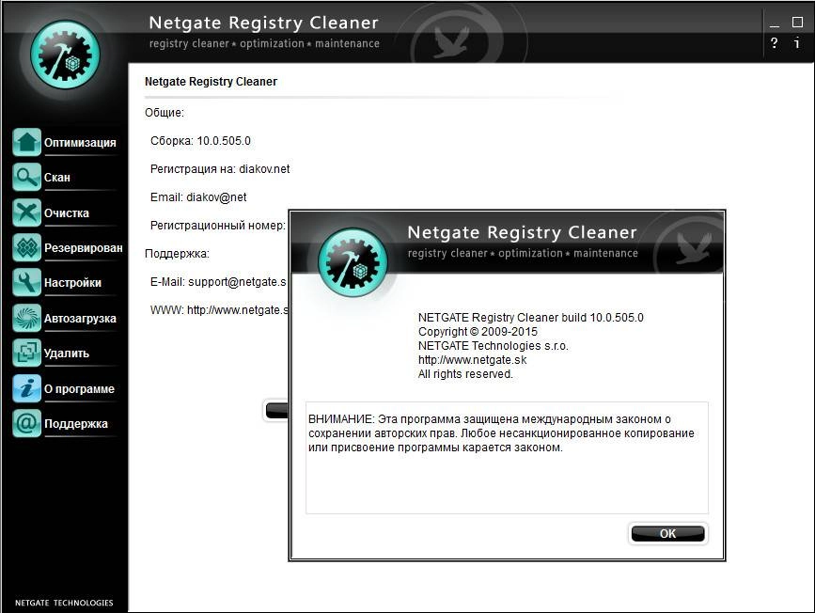The width and height of the screenshot is (815, 613).
Task: Click the Общие: heading
Action: (x=165, y=113)
